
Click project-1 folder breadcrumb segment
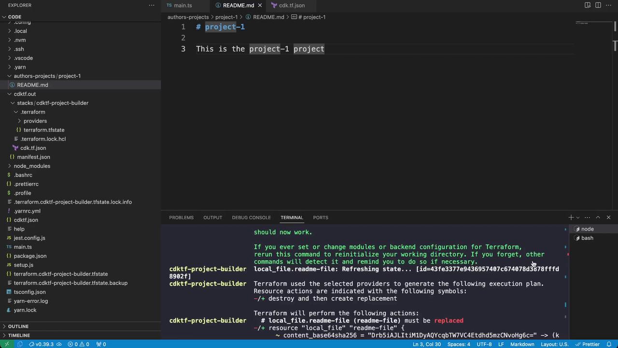tap(226, 17)
